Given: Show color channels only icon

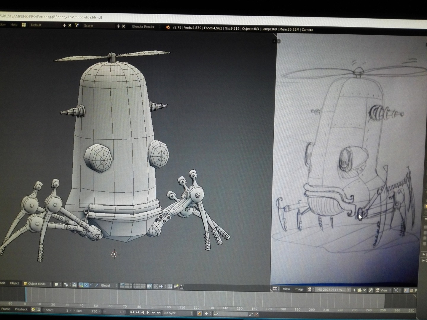Looking at the screenshot, I should [x=411, y=290].
